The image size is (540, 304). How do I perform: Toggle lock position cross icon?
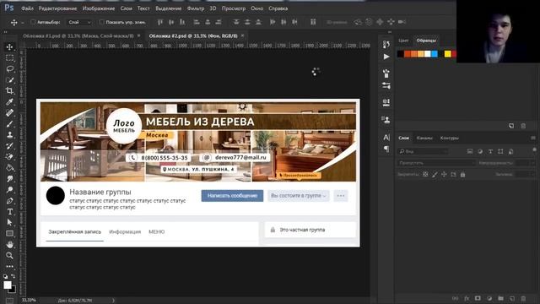click(444, 175)
